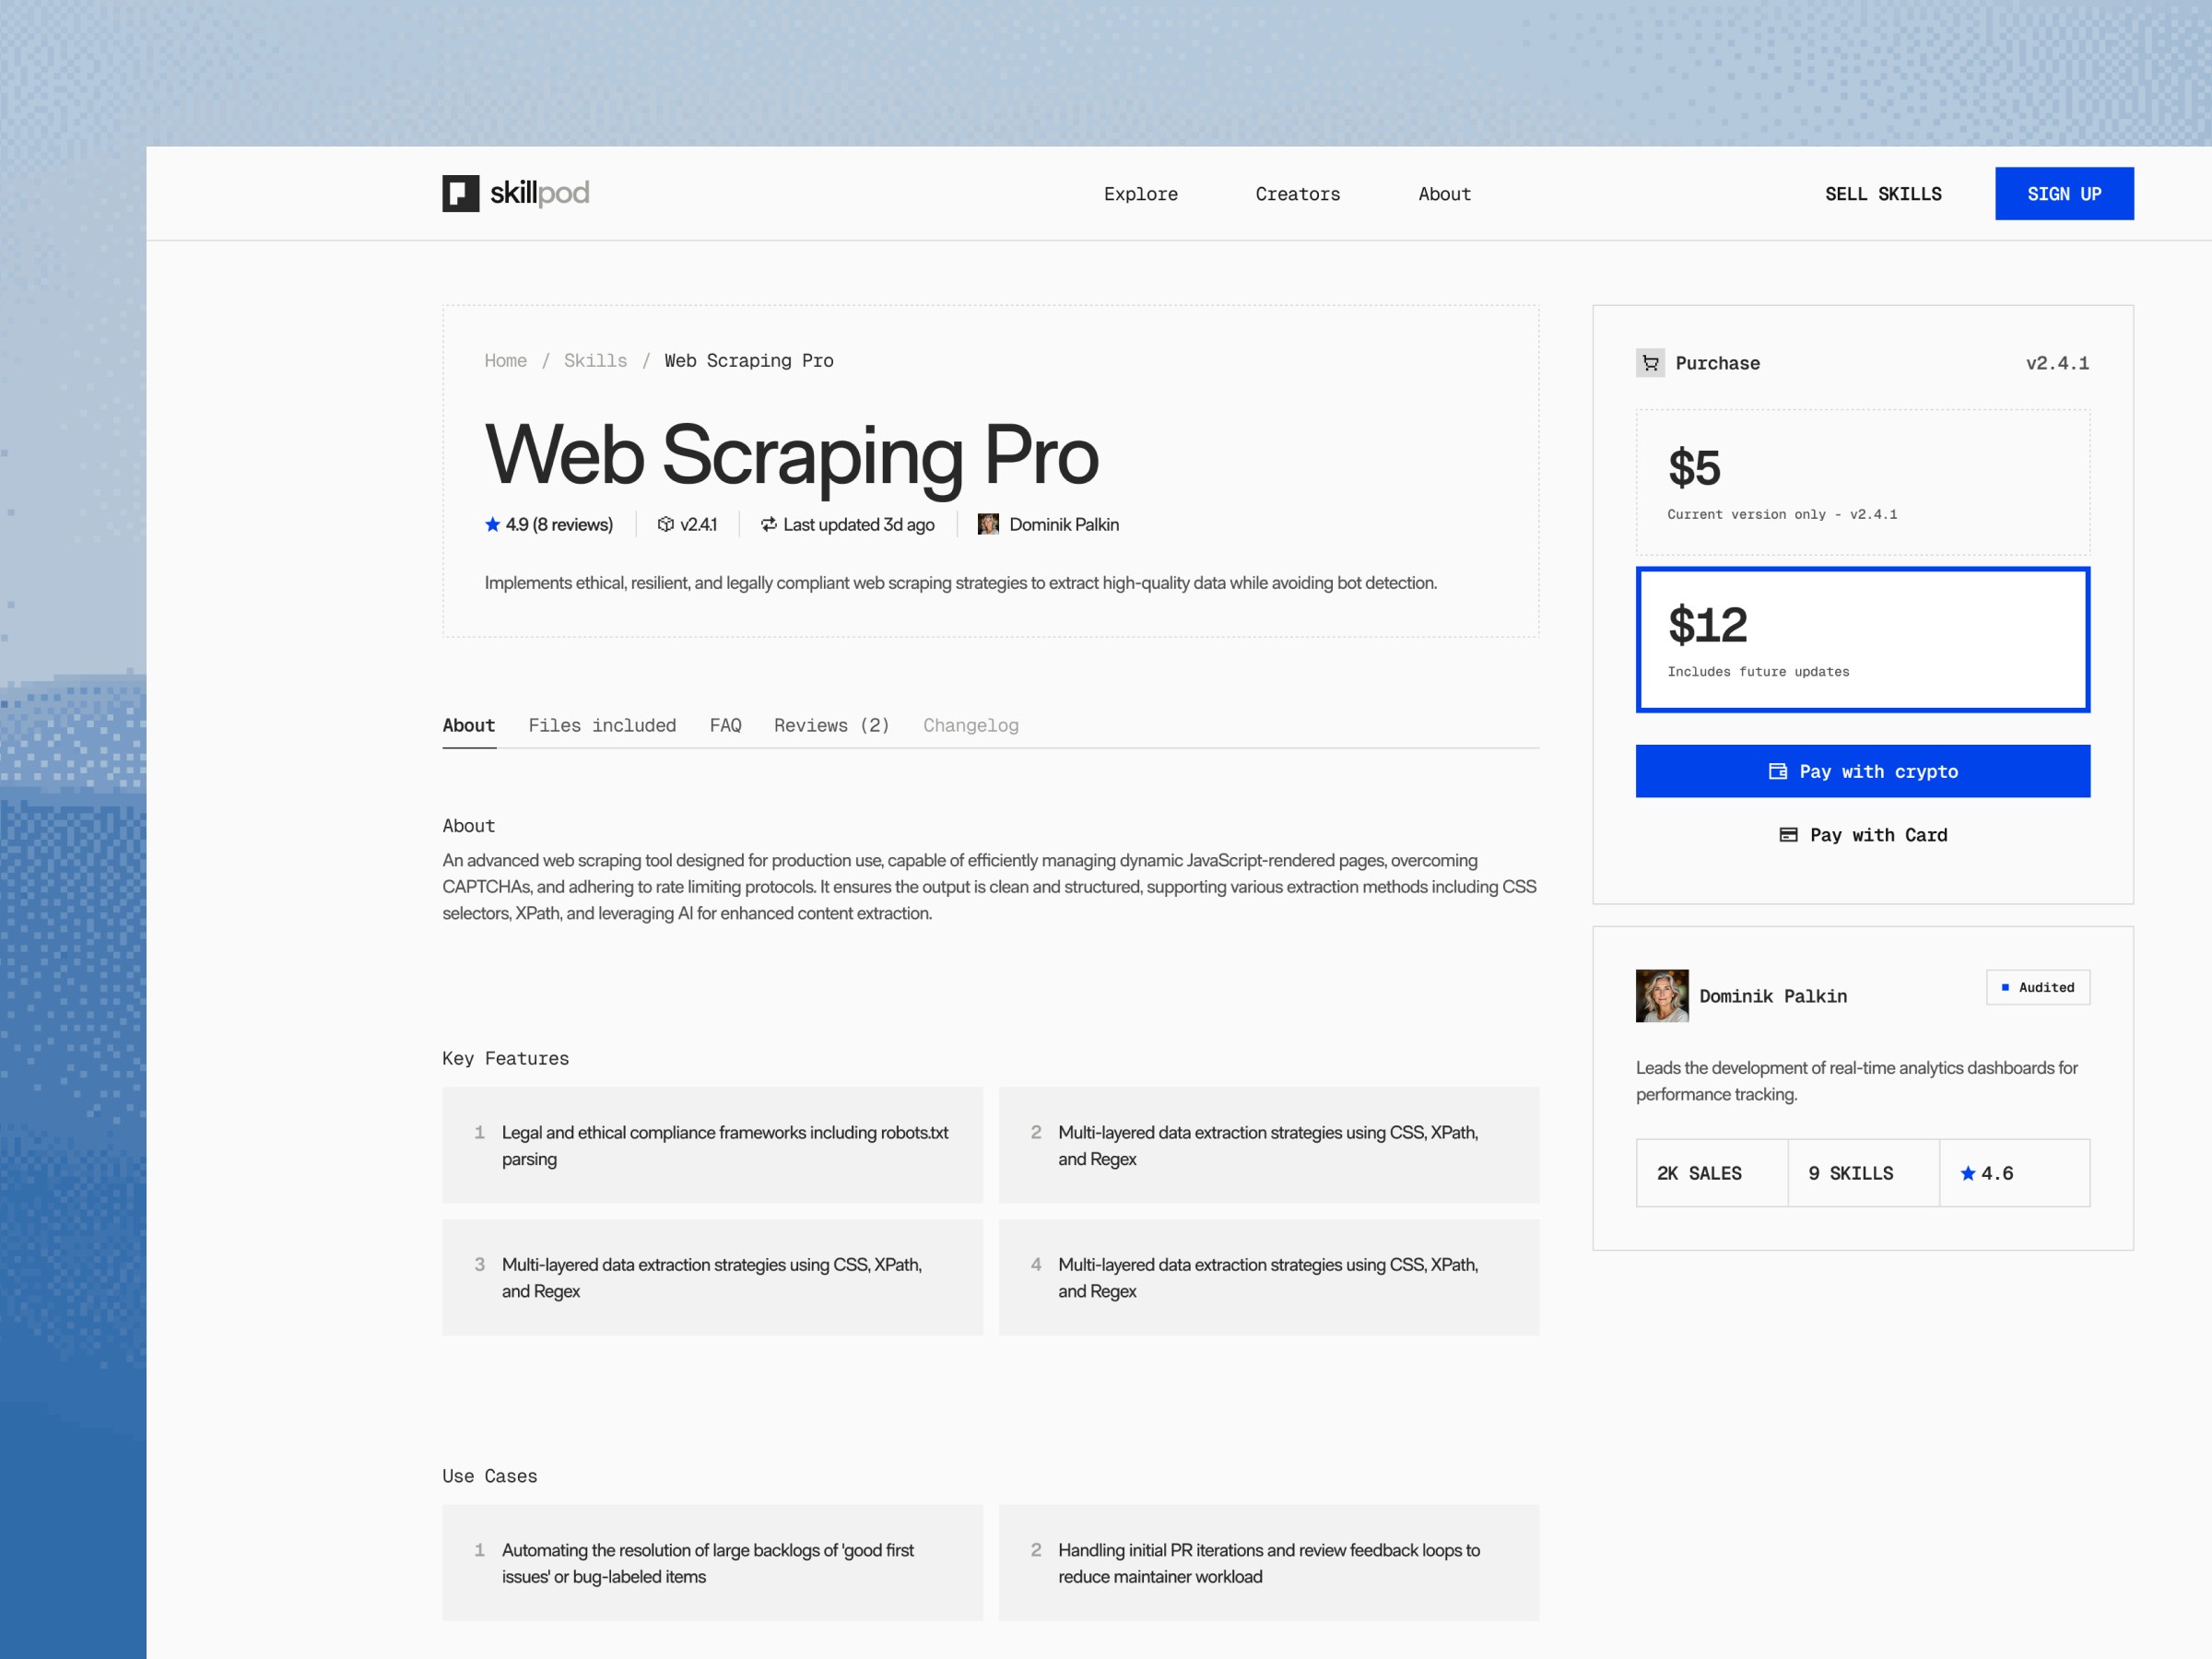Click the skillpod logo icon
Viewport: 2212px width, 1659px height.
point(460,193)
